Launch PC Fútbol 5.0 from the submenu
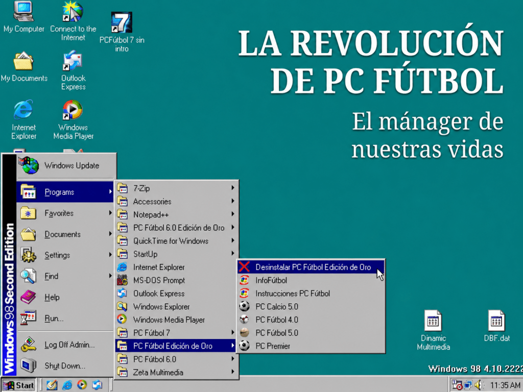Viewport: 523px width, 392px height. point(311,333)
